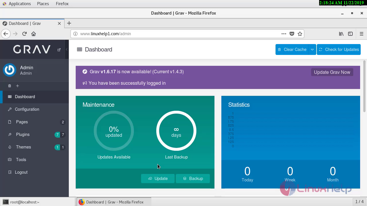The width and height of the screenshot is (367, 206).
Task: Toggle Firefox sidebar view icon
Action: (350, 34)
